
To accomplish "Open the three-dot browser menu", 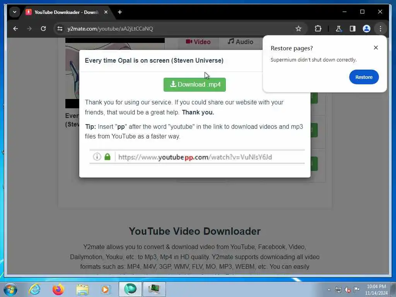I will pos(381,29).
